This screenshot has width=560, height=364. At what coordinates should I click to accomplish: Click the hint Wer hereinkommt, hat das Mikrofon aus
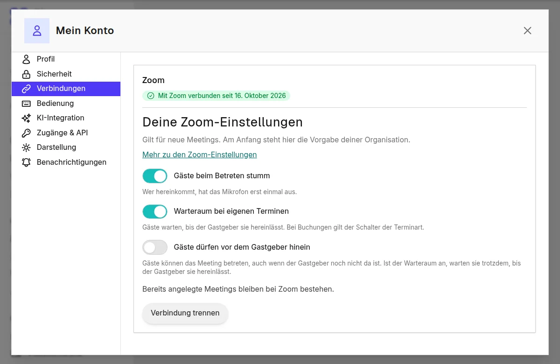point(220,192)
